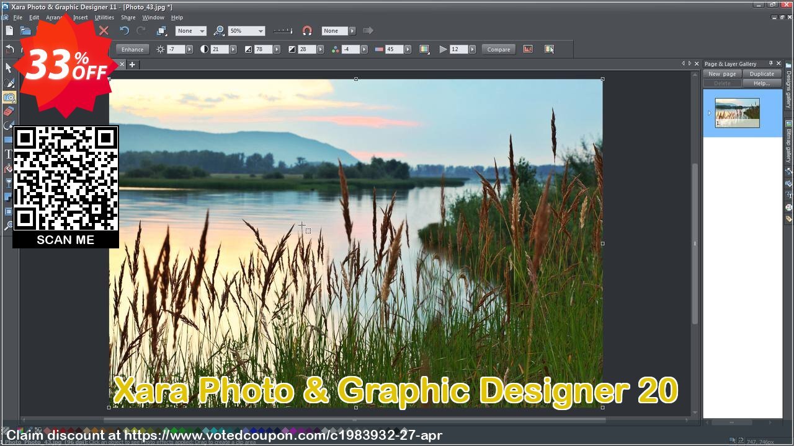The height and width of the screenshot is (446, 794).
Task: Expand the value 28 slider arrow
Action: tap(321, 49)
